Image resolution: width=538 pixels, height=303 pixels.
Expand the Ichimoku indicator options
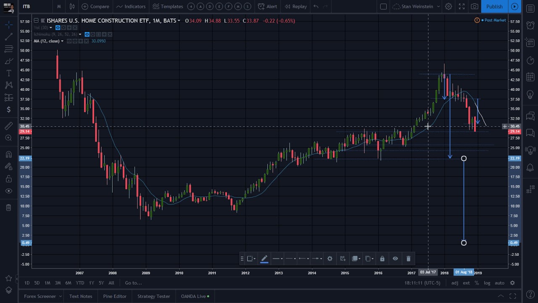pos(80,34)
